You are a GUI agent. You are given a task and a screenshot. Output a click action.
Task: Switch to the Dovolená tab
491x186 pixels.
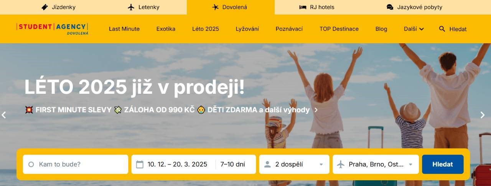click(231, 7)
